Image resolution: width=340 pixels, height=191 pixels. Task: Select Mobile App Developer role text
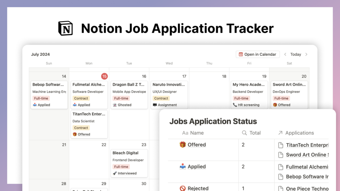coord(129,92)
